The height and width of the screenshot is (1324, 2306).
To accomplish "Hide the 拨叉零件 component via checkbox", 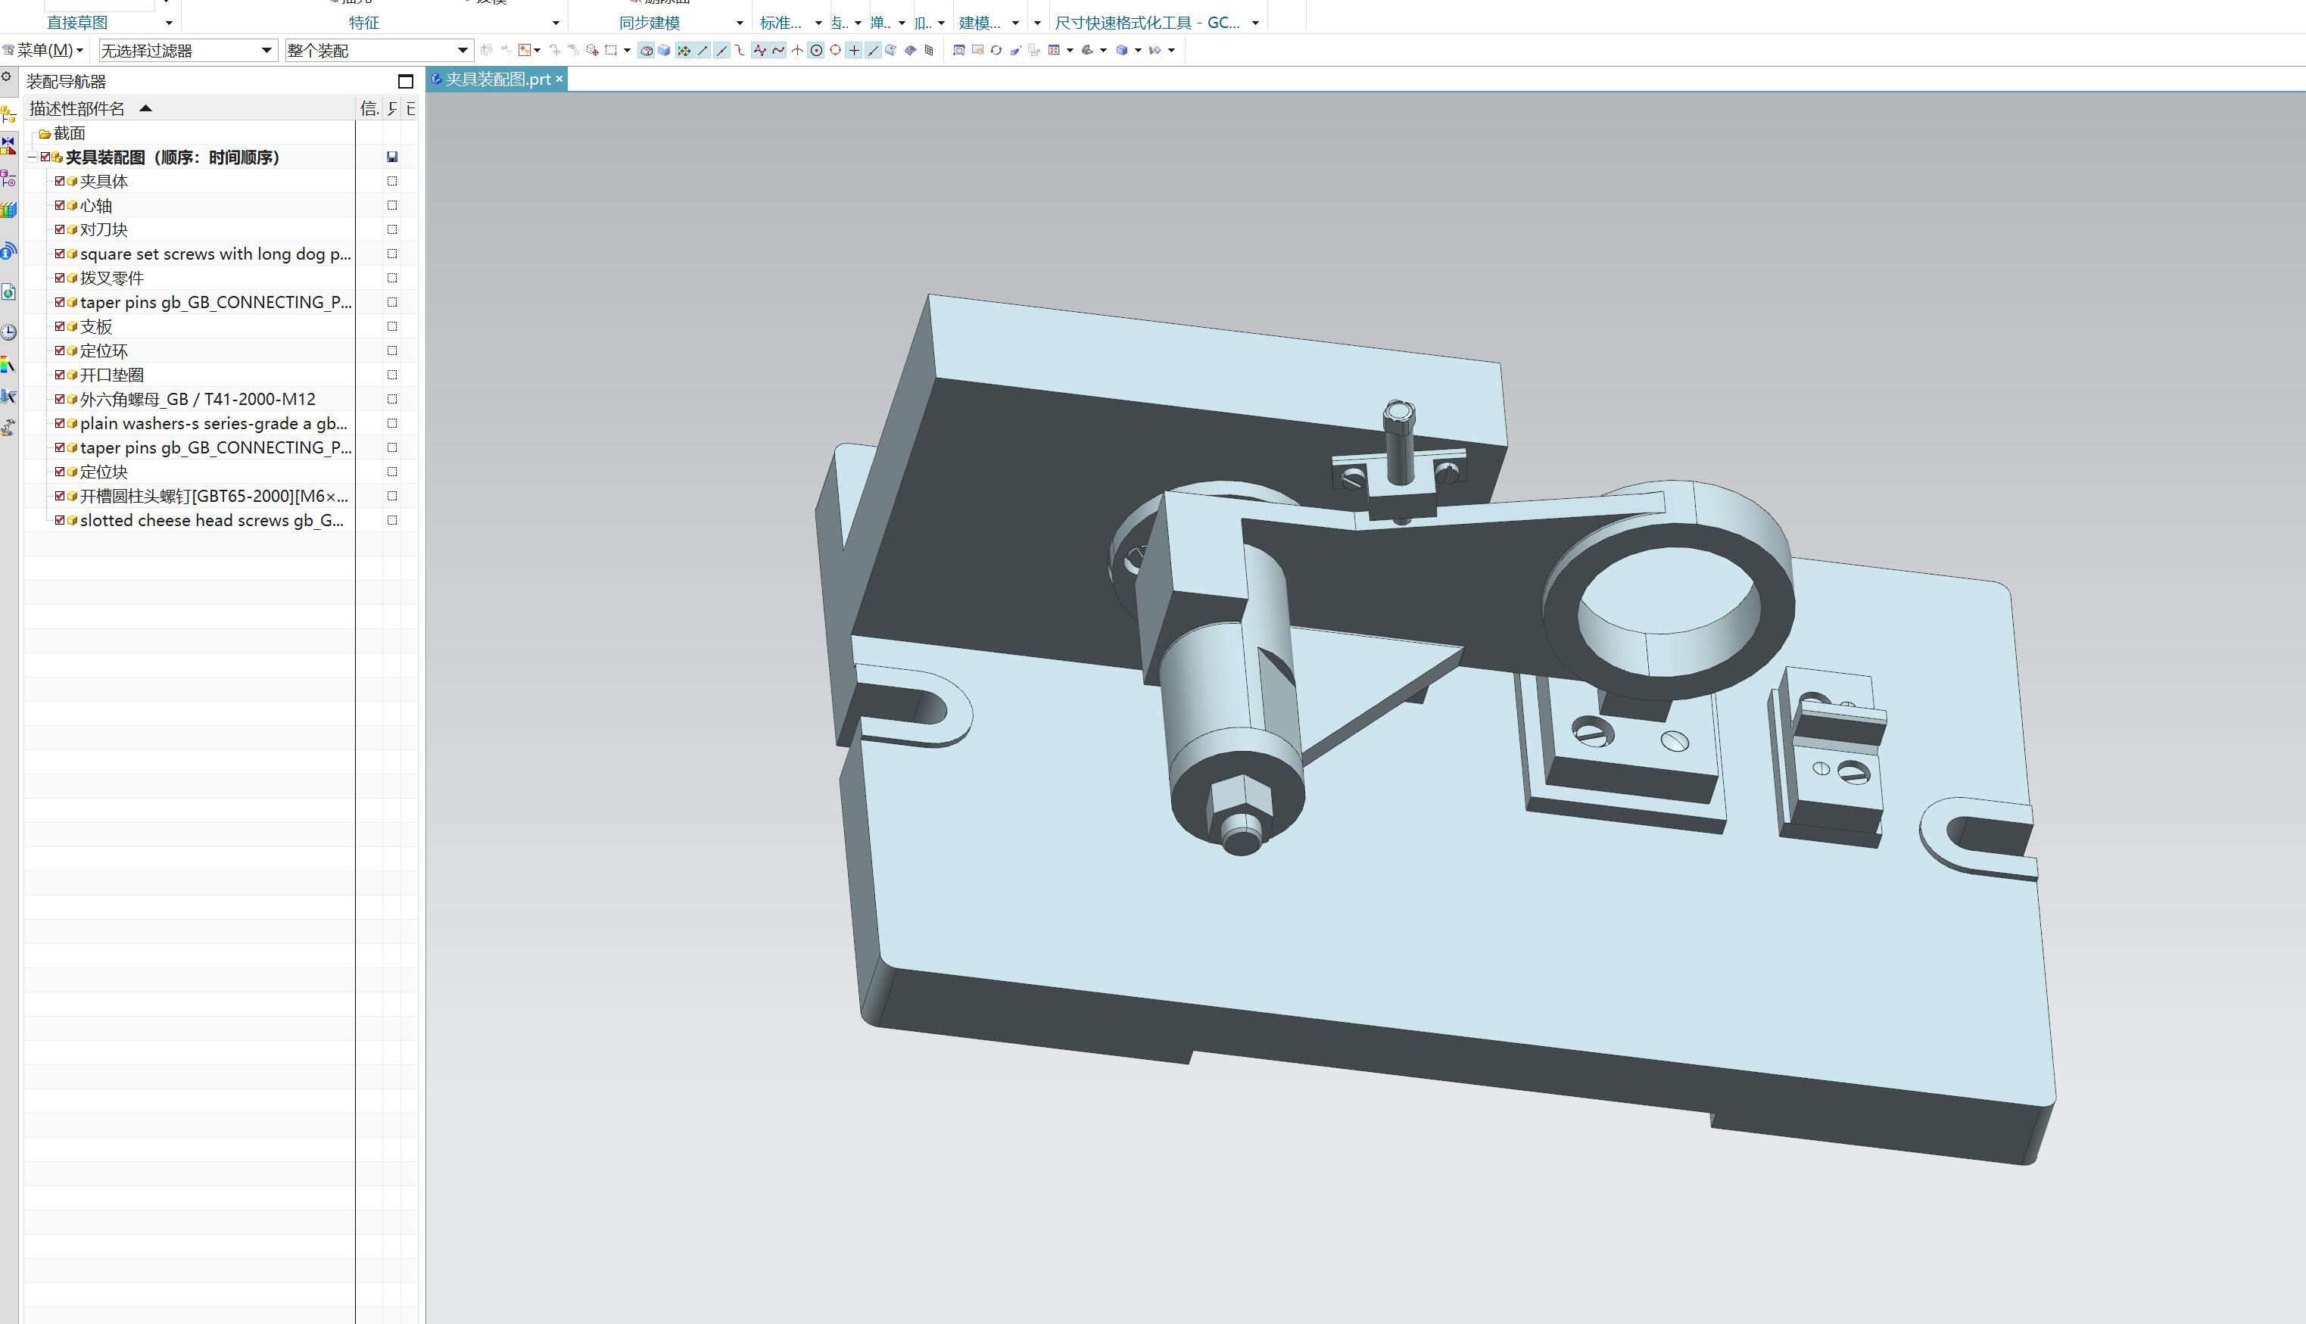I will coord(60,279).
